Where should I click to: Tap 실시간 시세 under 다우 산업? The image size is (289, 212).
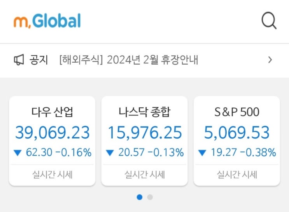[53, 175]
